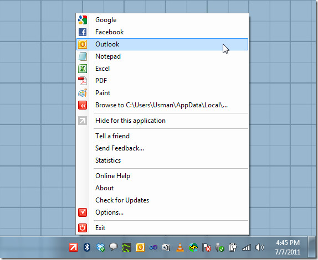Select Tell a friend
This screenshot has width=318, height=260.
tap(162, 136)
